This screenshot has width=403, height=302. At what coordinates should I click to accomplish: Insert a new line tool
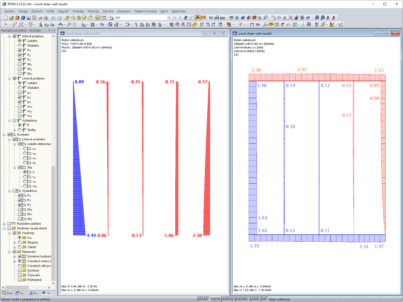pos(15,24)
